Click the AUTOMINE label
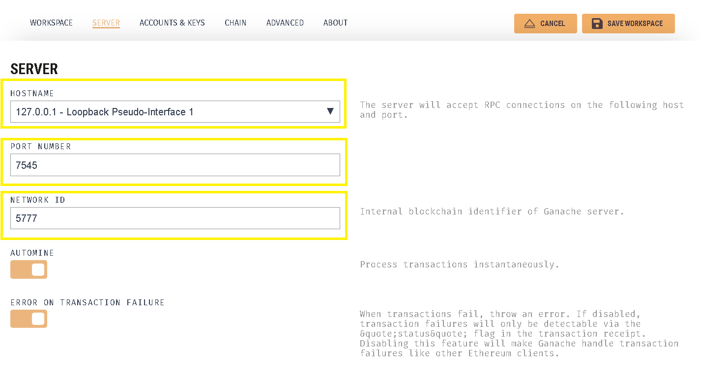This screenshot has width=701, height=372. (32, 253)
